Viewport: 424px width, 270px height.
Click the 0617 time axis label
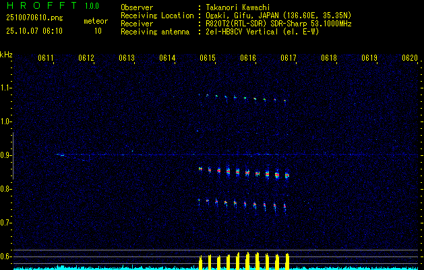click(x=289, y=58)
